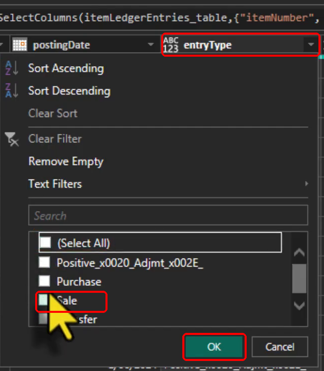Click the Sort Descending Z-A icon
Screen dimensions: 324x371
coord(12,91)
